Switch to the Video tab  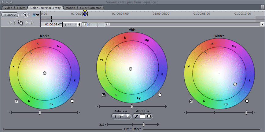pyautogui.click(x=8, y=8)
